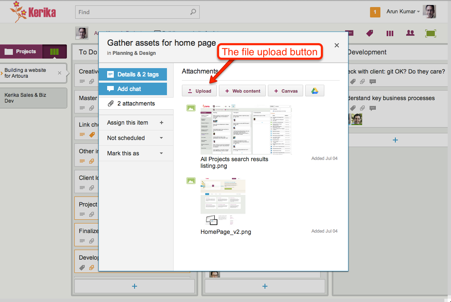The height and width of the screenshot is (302, 451).
Task: Click the chat icon on business processes card
Action: pyautogui.click(x=373, y=108)
